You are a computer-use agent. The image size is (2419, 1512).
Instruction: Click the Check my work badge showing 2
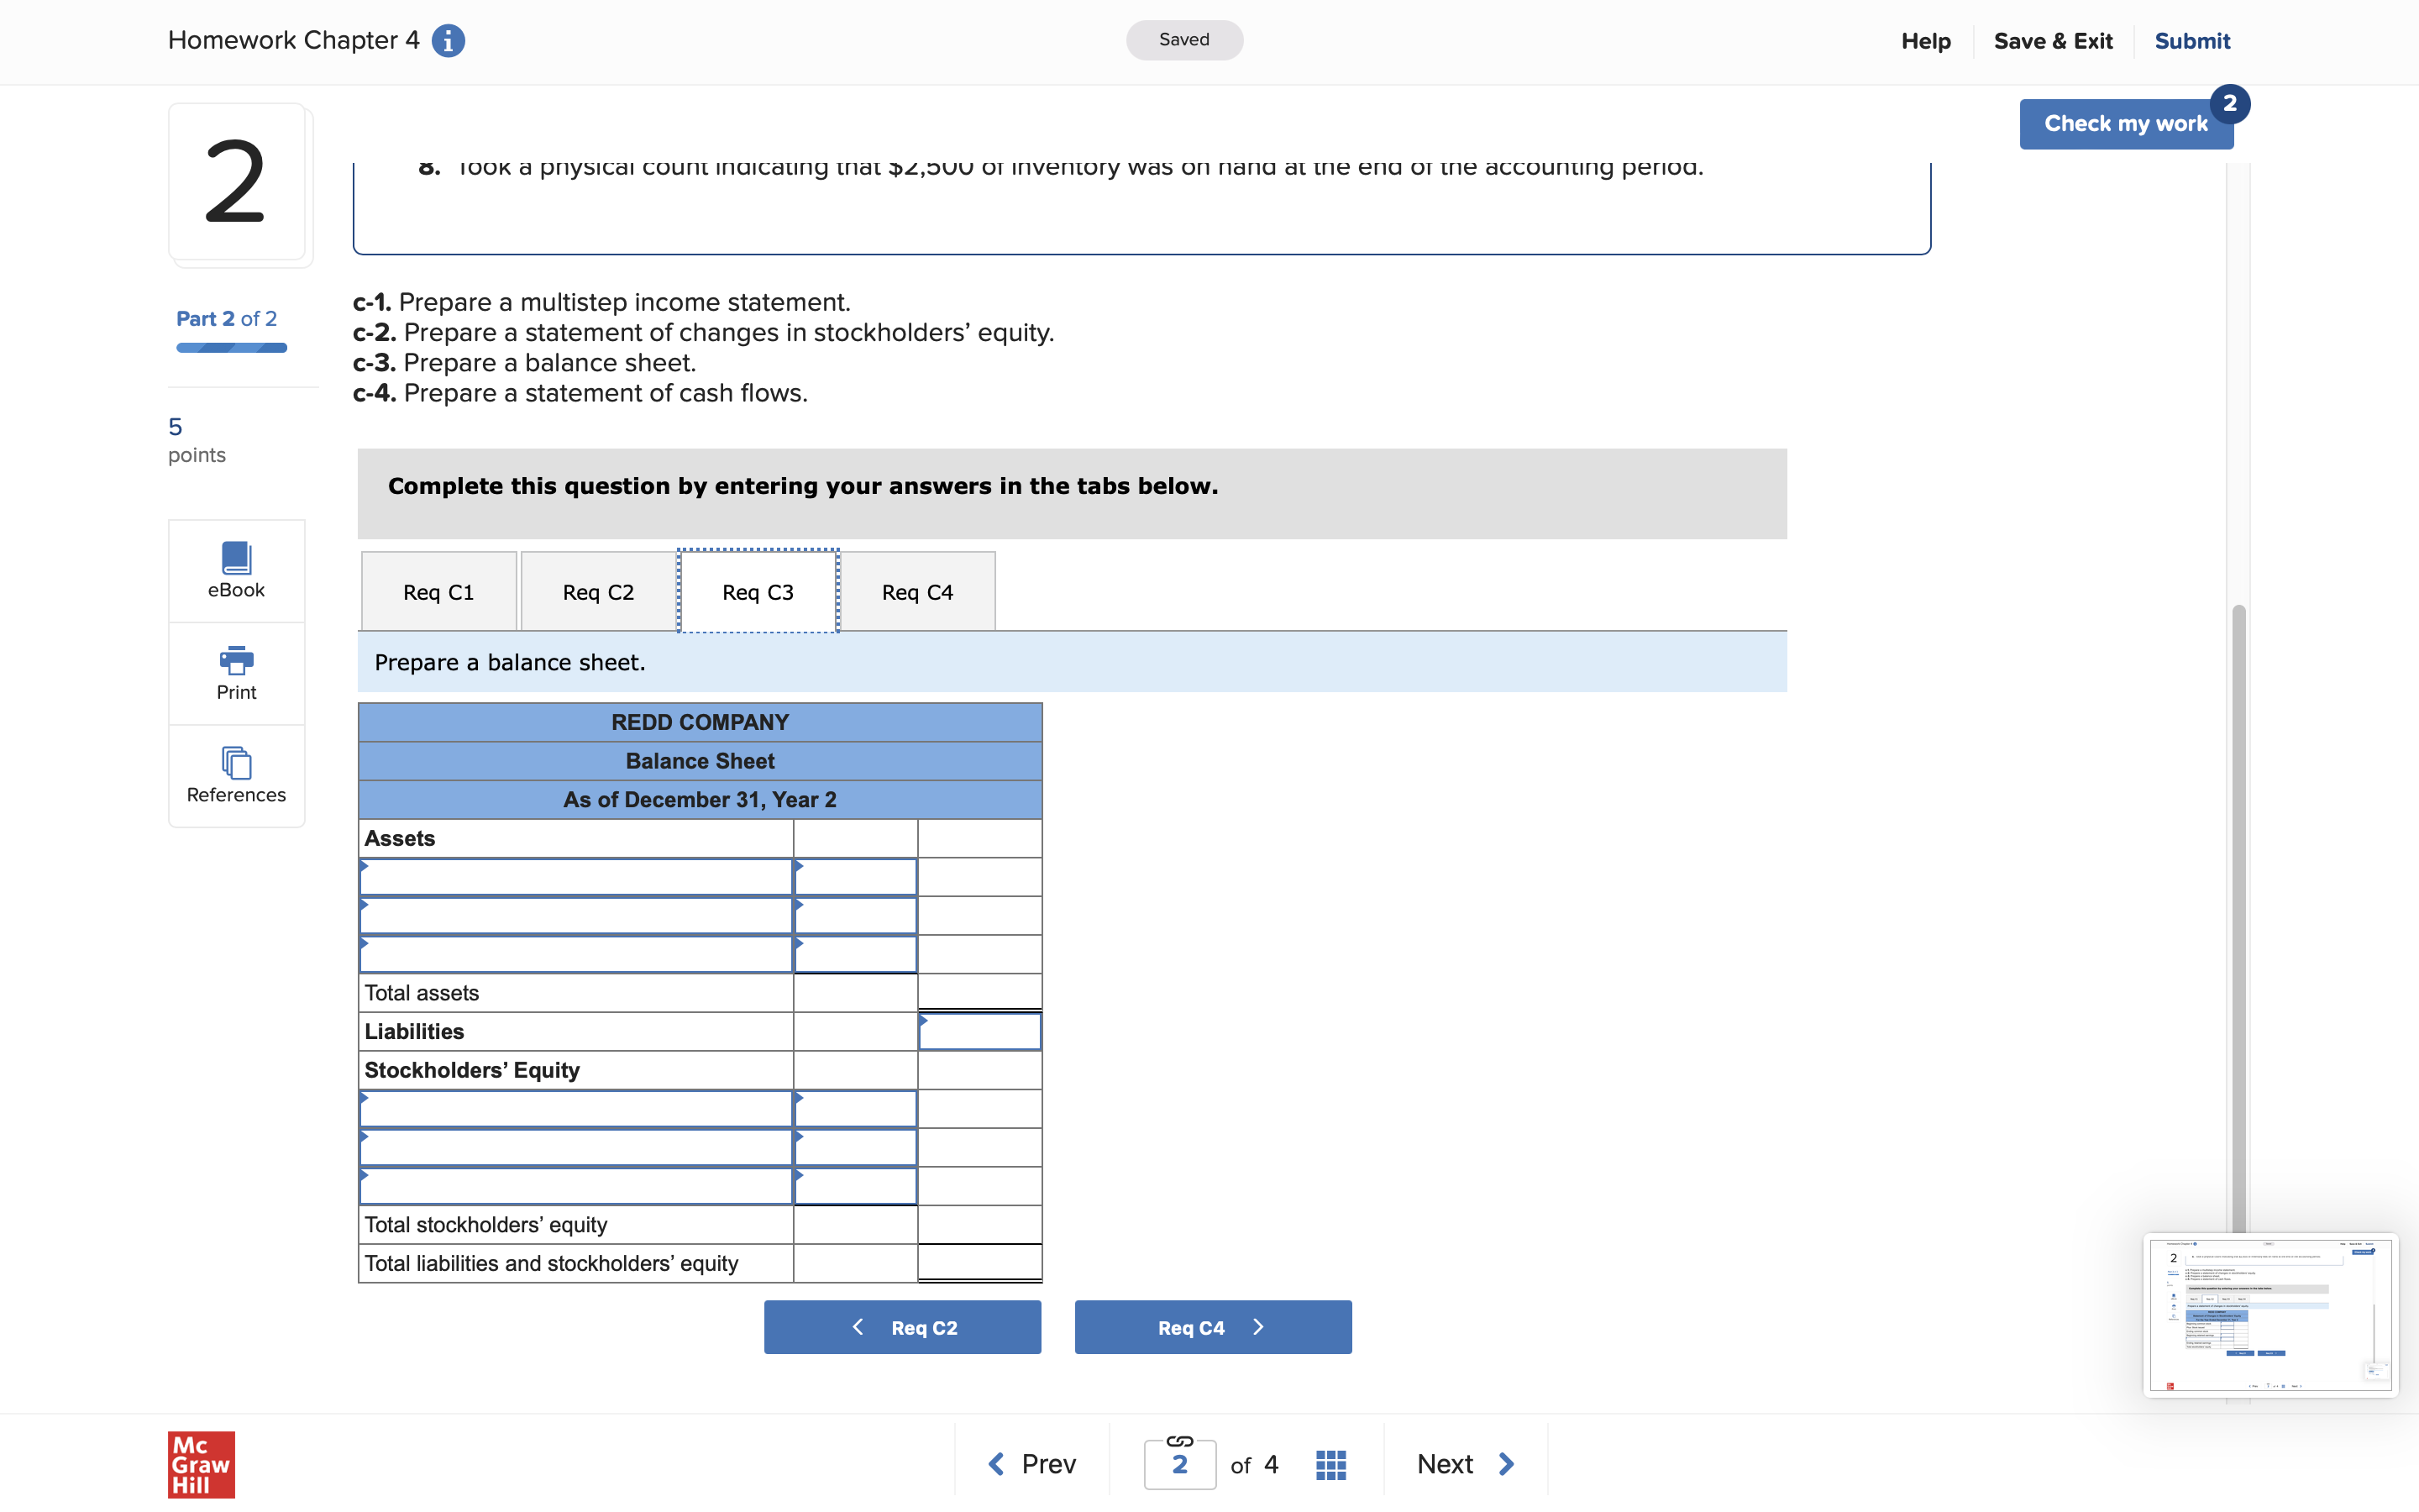click(x=2229, y=104)
